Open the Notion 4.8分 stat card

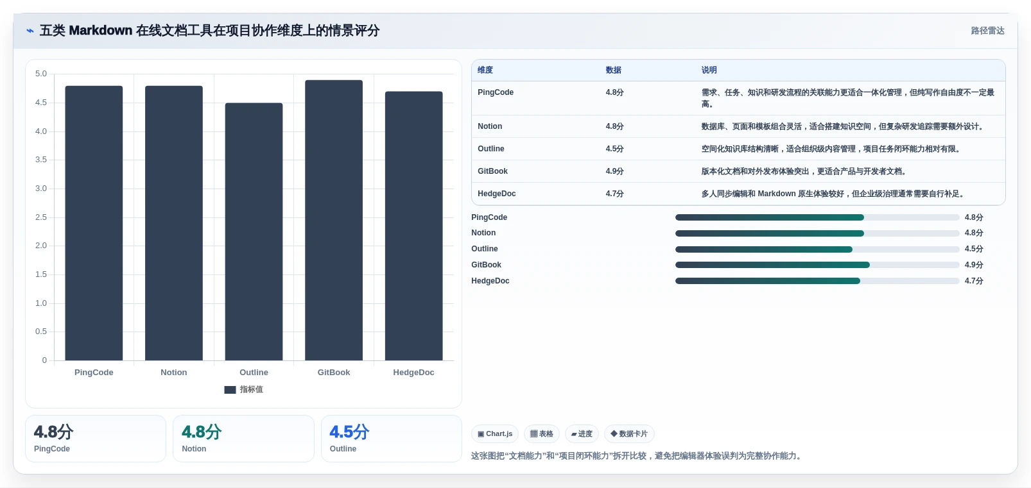tap(243, 439)
